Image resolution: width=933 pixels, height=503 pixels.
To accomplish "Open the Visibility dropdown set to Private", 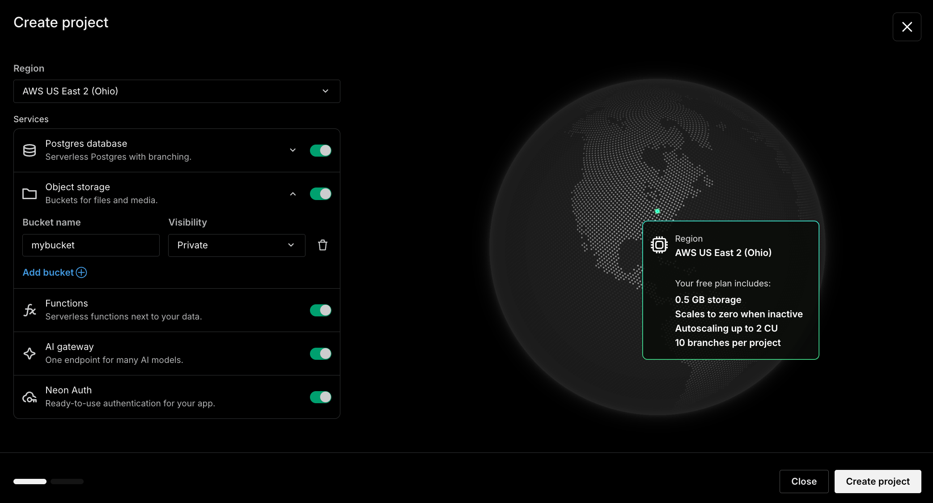I will (237, 245).
